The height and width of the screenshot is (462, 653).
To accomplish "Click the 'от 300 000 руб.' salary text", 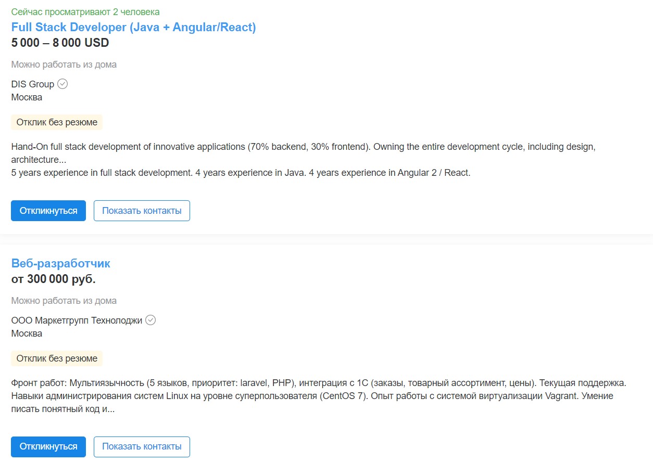I will (53, 279).
